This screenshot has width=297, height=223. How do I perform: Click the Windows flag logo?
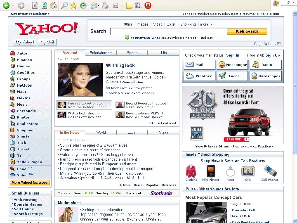276,4
